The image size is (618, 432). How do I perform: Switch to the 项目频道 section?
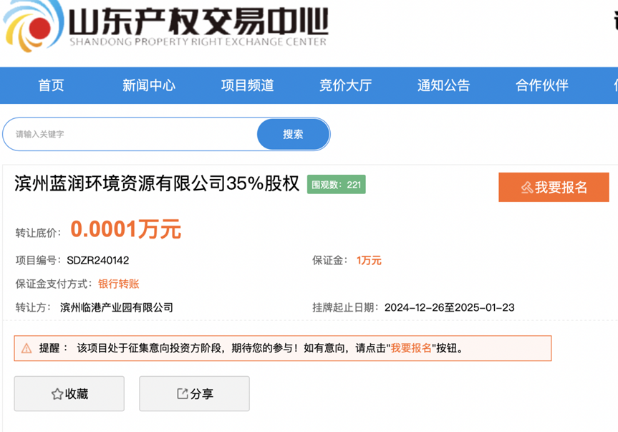point(246,85)
